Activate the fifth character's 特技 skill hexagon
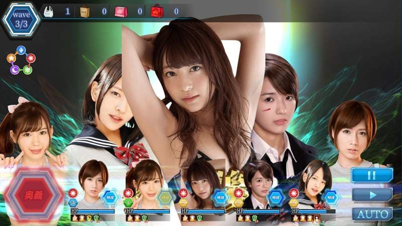Viewport: 402px width, 226px height. [330, 197]
